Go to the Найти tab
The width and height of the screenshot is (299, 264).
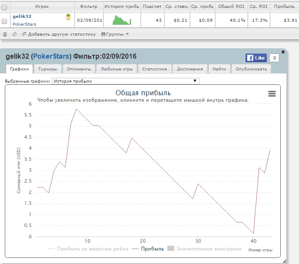(219, 69)
